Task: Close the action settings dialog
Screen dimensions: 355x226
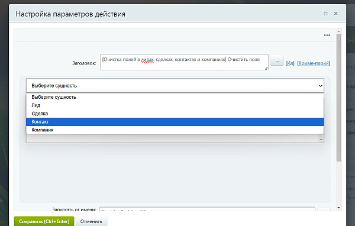Action: point(335,14)
